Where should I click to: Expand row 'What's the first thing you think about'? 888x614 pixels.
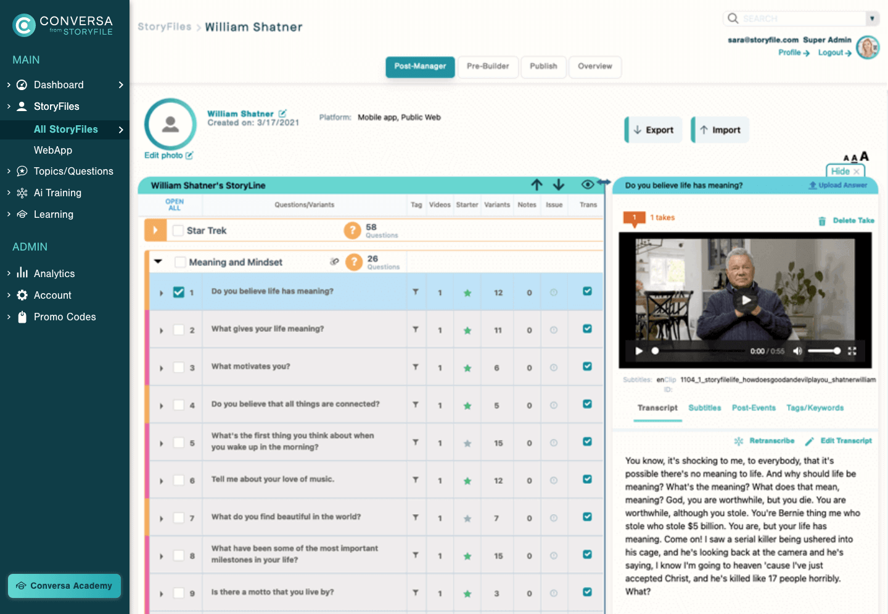(x=162, y=444)
